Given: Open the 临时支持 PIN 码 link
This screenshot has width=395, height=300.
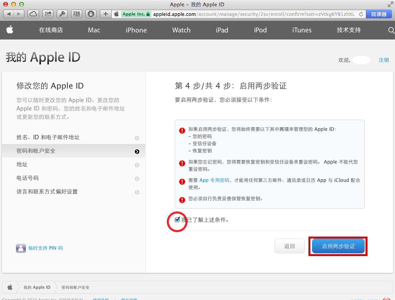Looking at the screenshot, I should click(45, 248).
